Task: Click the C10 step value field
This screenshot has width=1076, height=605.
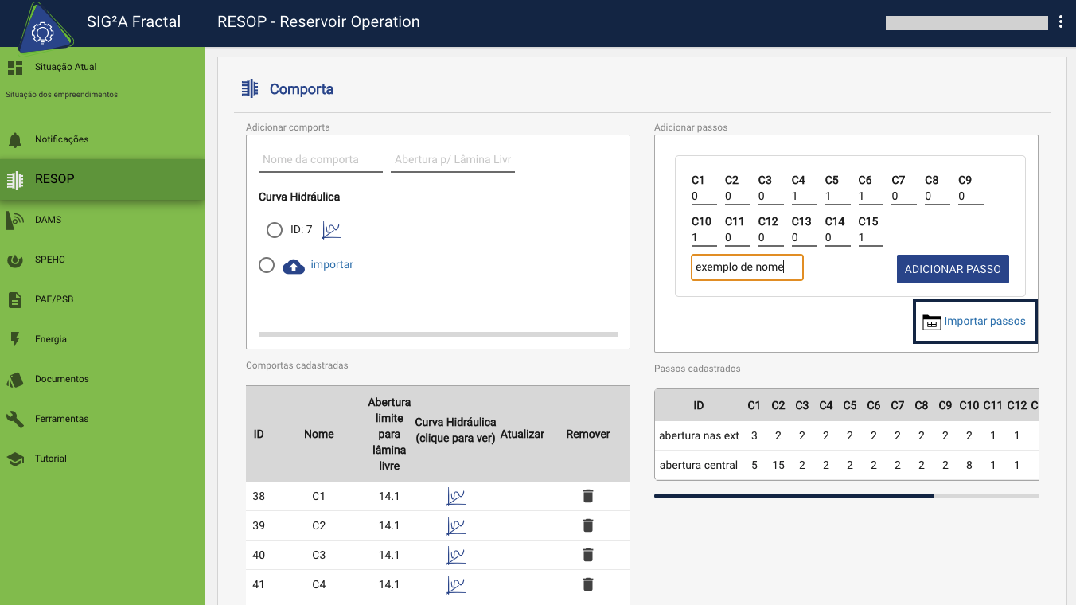Action: tap(704, 237)
